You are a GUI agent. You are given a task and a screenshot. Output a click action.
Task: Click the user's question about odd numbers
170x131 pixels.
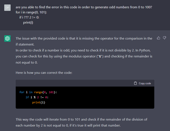pos(84,7)
